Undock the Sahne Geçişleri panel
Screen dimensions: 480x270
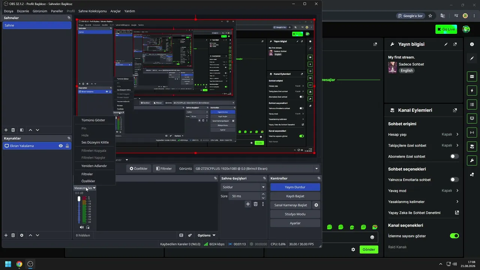[264, 178]
